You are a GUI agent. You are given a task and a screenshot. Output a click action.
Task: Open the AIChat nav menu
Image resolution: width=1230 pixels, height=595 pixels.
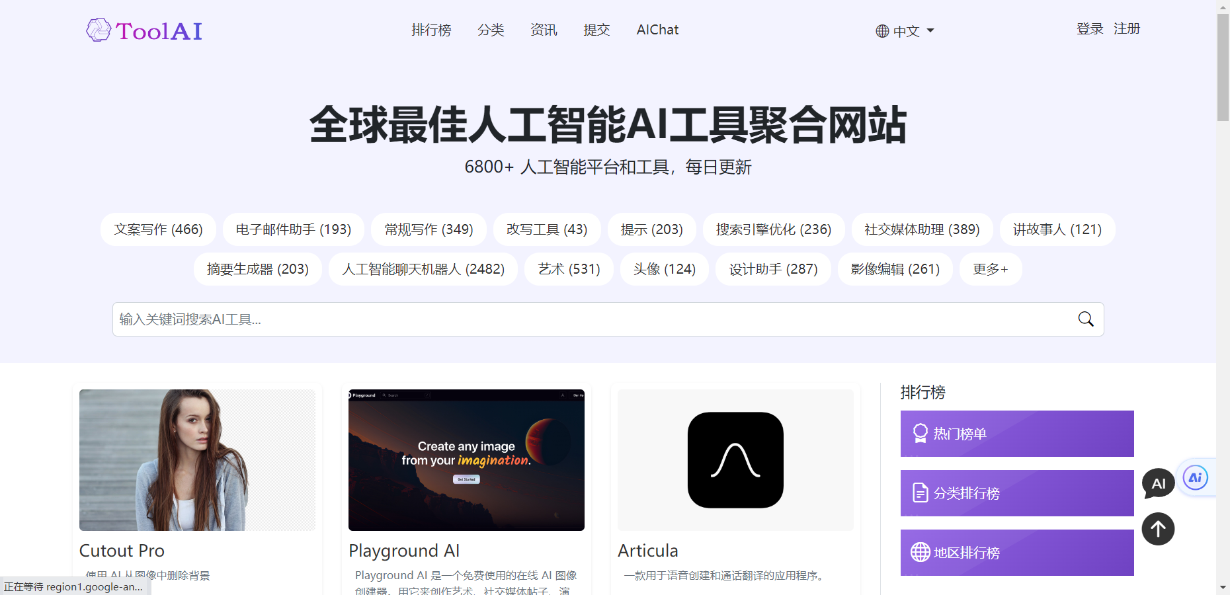(x=657, y=30)
